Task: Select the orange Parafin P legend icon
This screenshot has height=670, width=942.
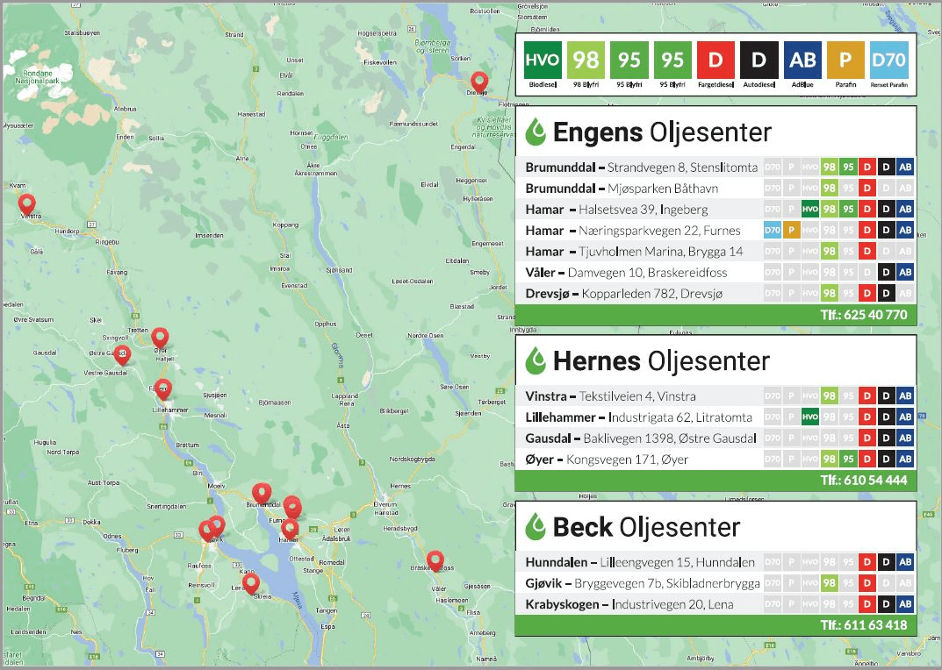Action: tap(845, 60)
